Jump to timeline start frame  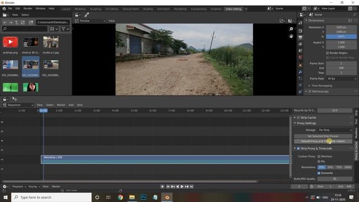(x=168, y=187)
